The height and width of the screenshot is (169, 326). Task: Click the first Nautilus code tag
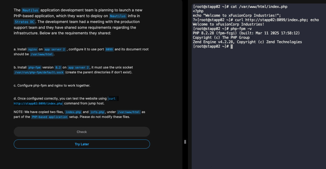(30, 10)
